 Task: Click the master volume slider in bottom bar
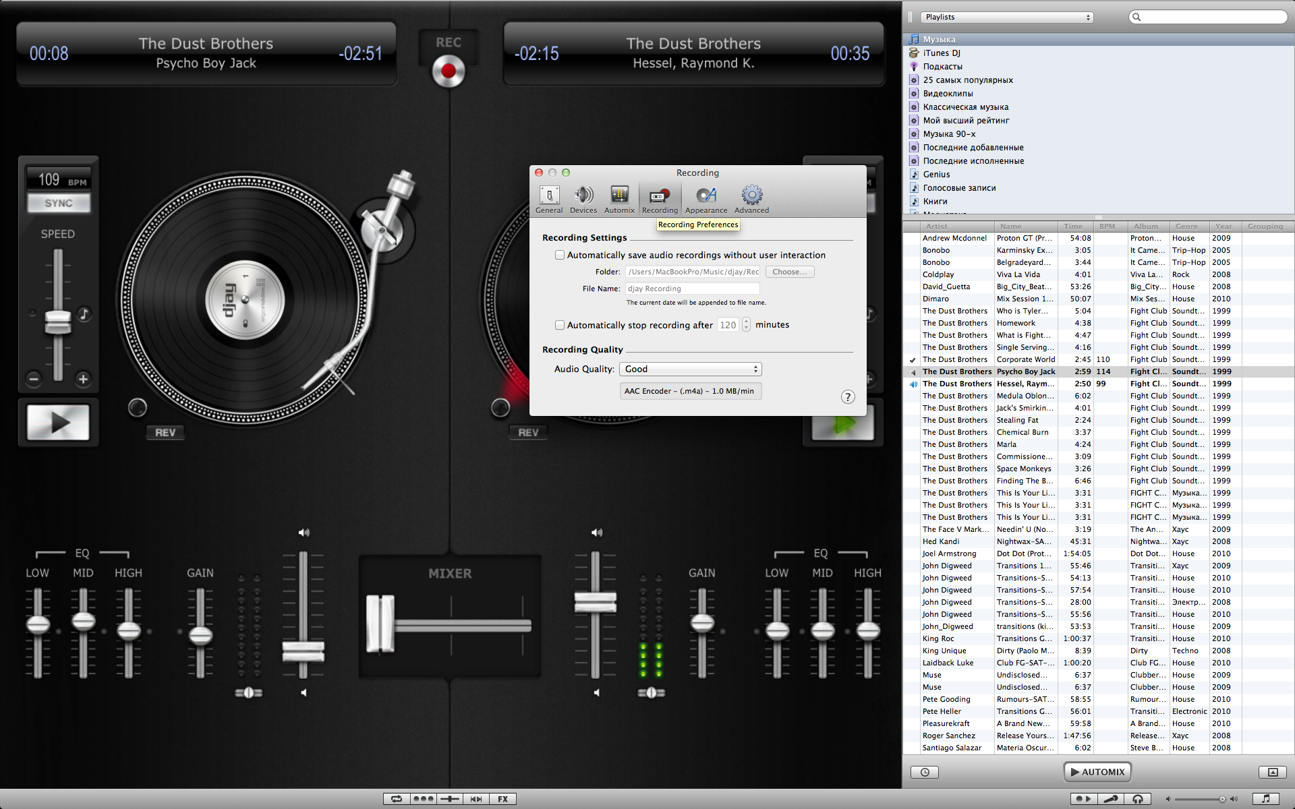[1201, 799]
